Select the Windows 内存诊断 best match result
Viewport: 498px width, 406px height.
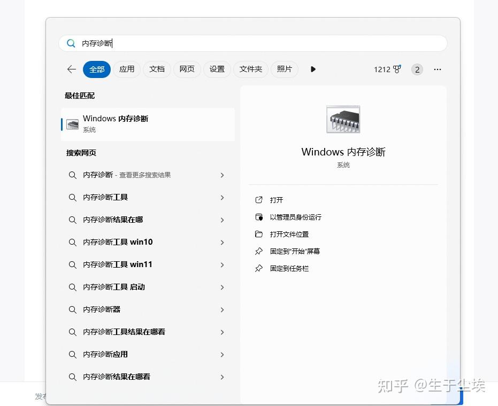click(148, 124)
